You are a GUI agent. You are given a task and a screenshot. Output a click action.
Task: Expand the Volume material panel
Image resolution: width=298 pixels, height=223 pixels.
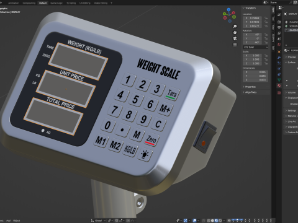pyautogui.click(x=291, y=92)
